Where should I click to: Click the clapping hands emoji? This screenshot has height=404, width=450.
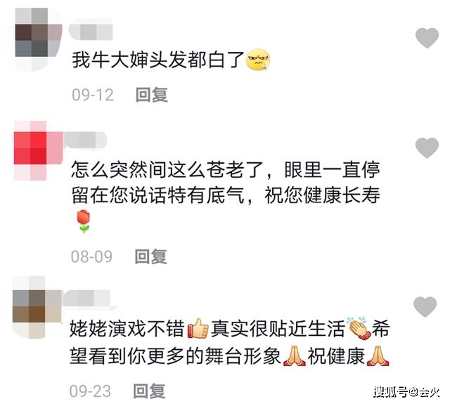coord(359,328)
